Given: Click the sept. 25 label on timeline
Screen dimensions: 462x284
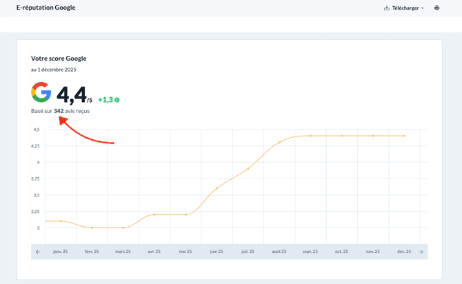Looking at the screenshot, I should click(310, 252).
